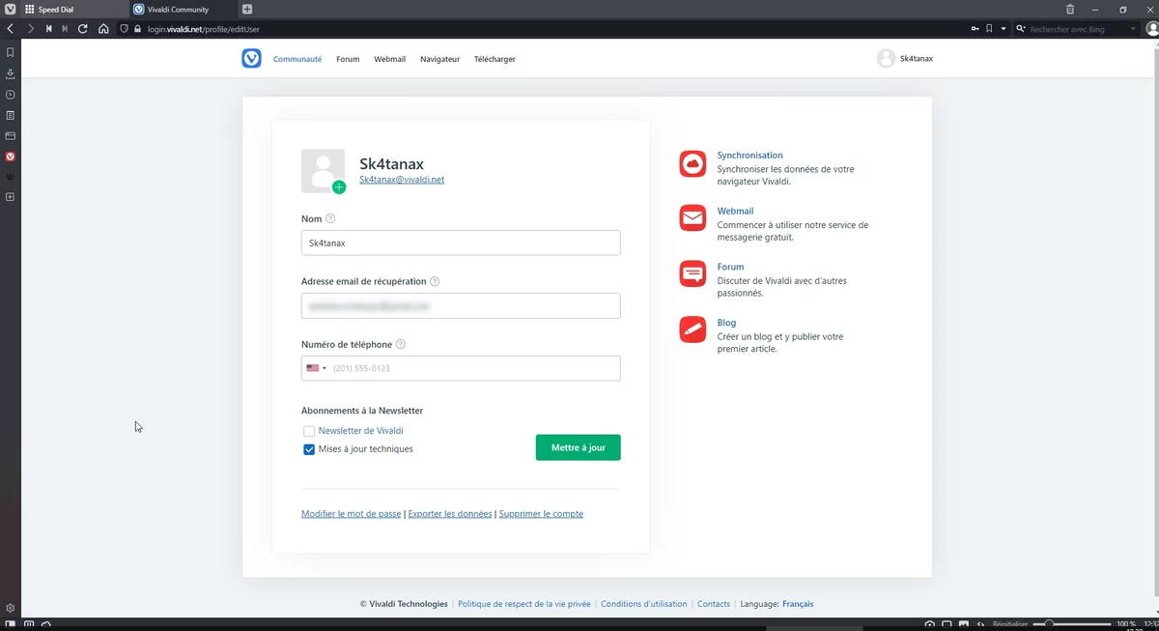The width and height of the screenshot is (1159, 631).
Task: Change the Language: Français selector
Action: (798, 604)
